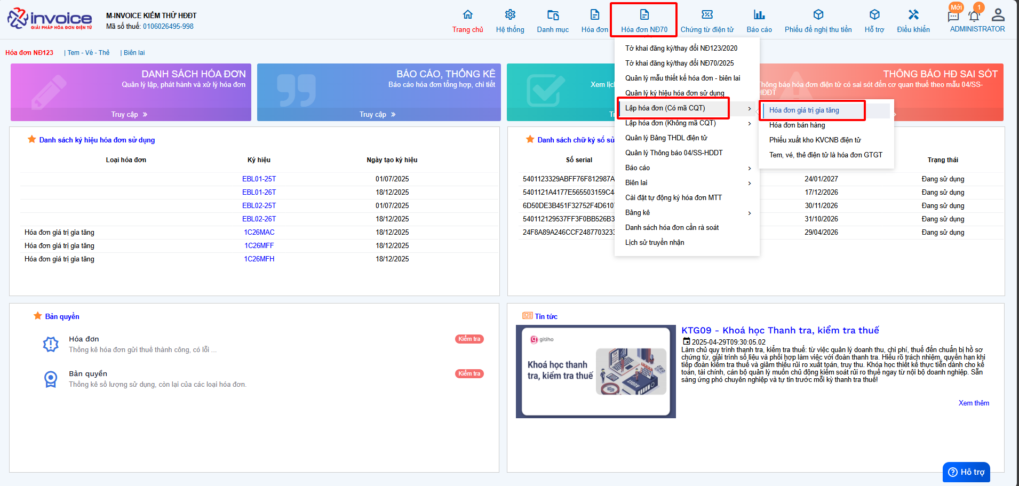Expand the Bảng kê submenu arrow
The width and height of the screenshot is (1019, 486).
point(749,213)
